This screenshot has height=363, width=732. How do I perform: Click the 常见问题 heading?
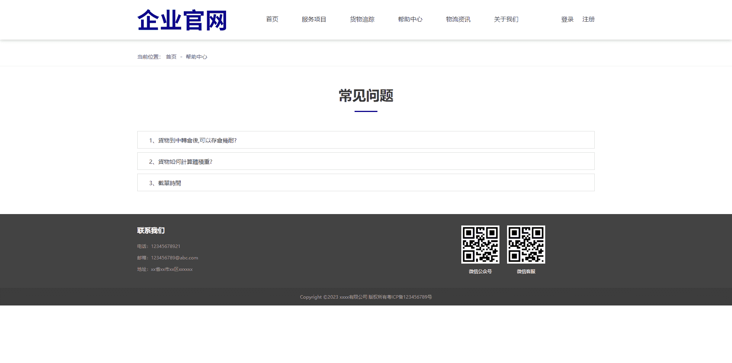click(366, 96)
